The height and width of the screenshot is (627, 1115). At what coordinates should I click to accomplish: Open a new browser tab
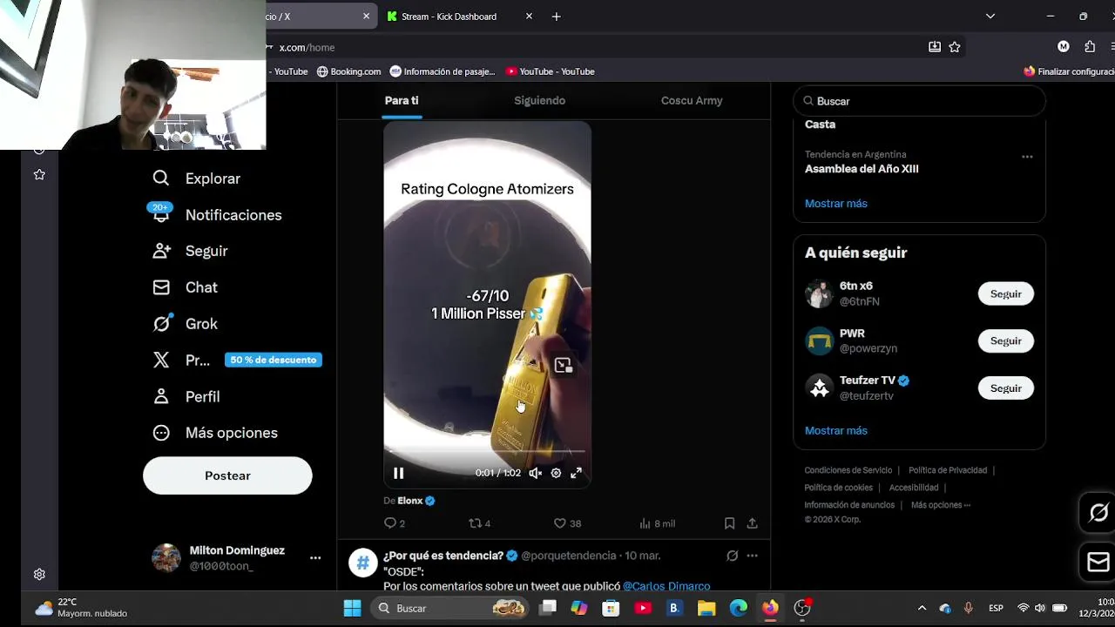point(556,17)
